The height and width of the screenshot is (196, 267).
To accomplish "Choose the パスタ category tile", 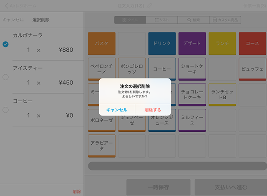I will tap(102, 43).
